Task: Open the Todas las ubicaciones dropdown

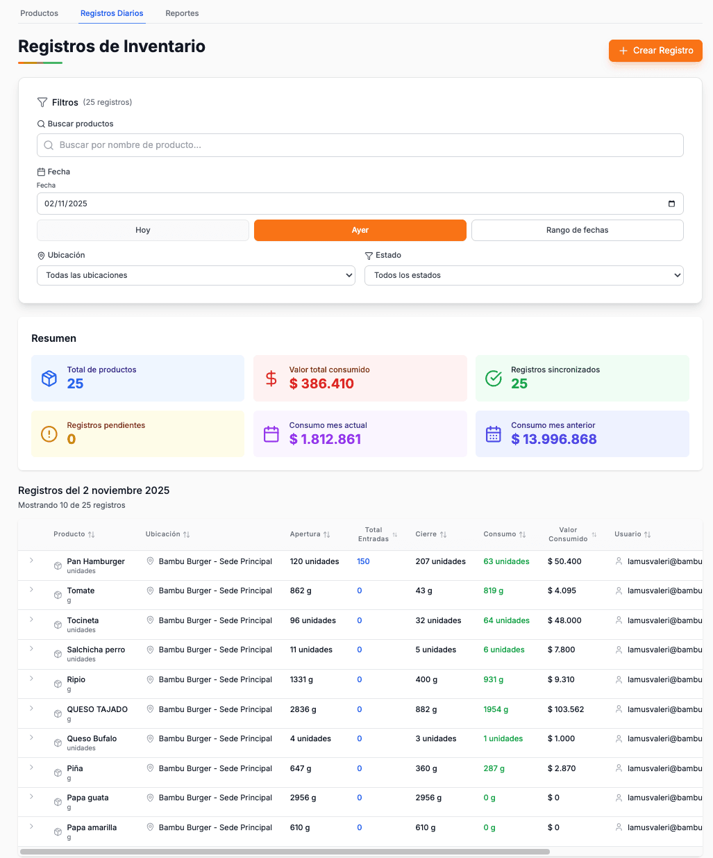Action: point(196,275)
